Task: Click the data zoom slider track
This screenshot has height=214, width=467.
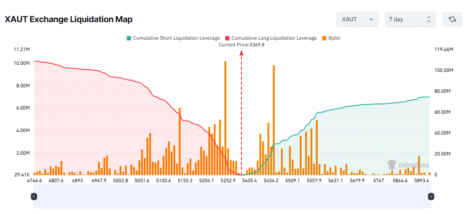Action: click(x=232, y=196)
